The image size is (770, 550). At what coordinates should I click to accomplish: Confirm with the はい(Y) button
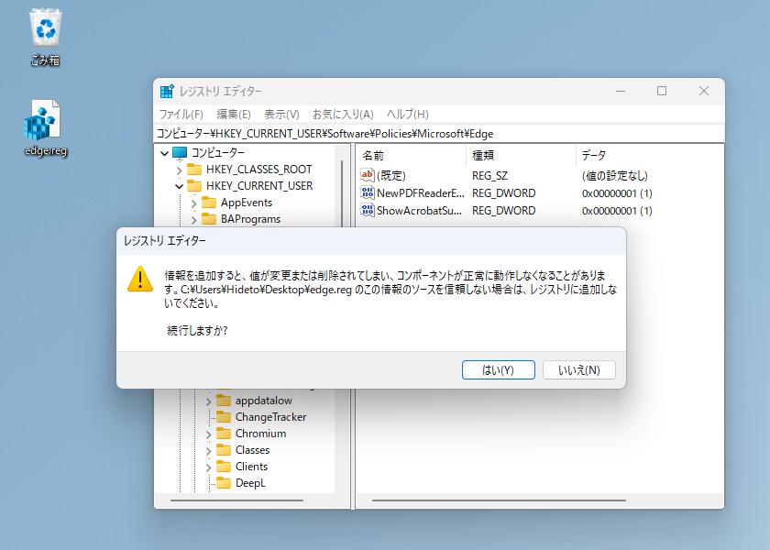(x=499, y=369)
